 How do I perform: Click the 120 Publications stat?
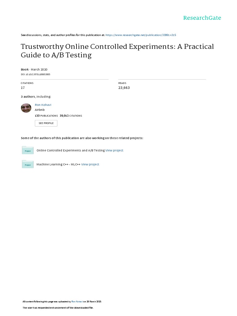click(46, 116)
